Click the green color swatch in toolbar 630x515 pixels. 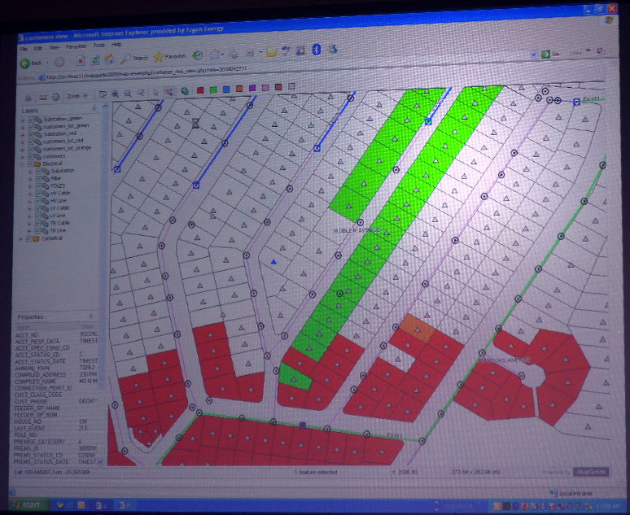pyautogui.click(x=212, y=89)
